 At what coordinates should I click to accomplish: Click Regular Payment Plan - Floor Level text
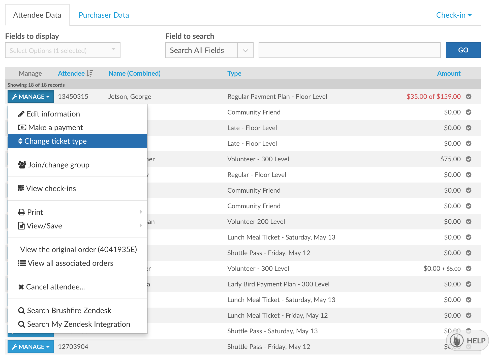(277, 97)
